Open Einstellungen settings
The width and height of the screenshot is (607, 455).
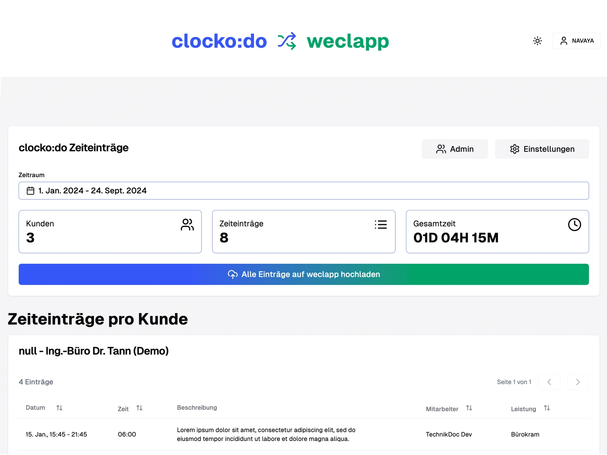pyautogui.click(x=542, y=149)
